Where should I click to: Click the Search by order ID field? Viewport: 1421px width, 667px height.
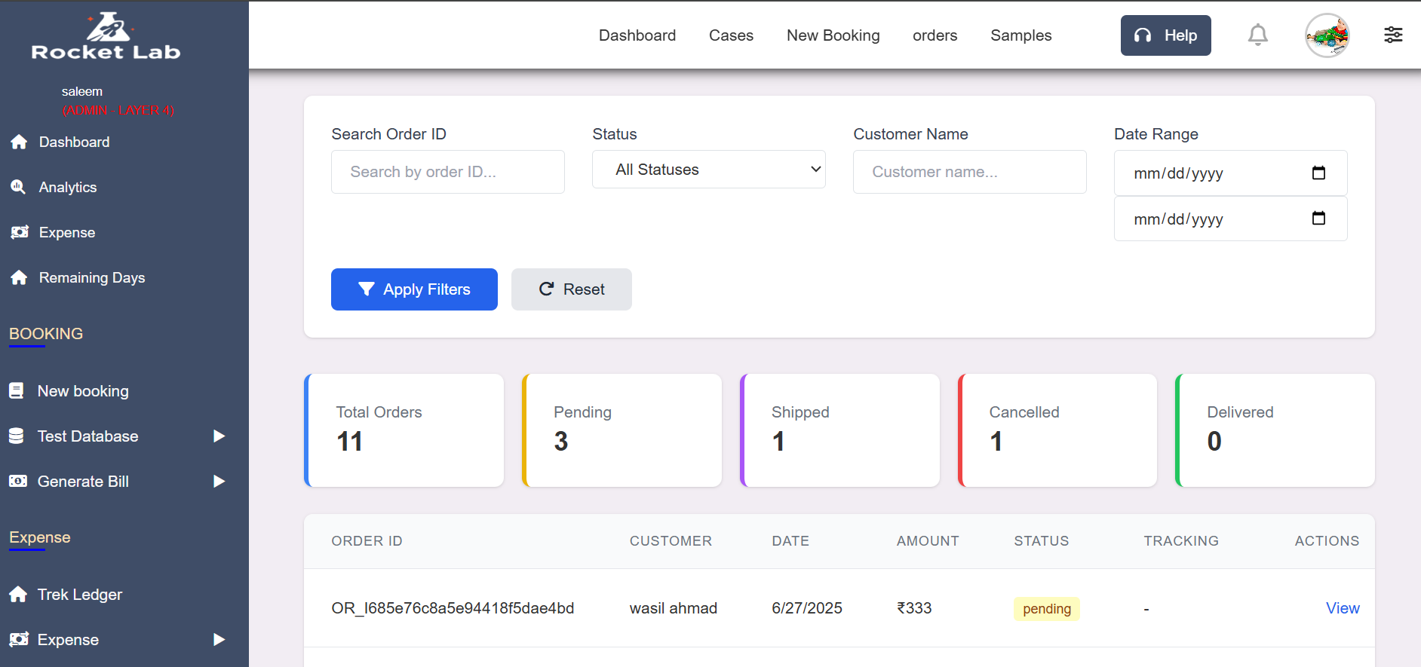[447, 172]
